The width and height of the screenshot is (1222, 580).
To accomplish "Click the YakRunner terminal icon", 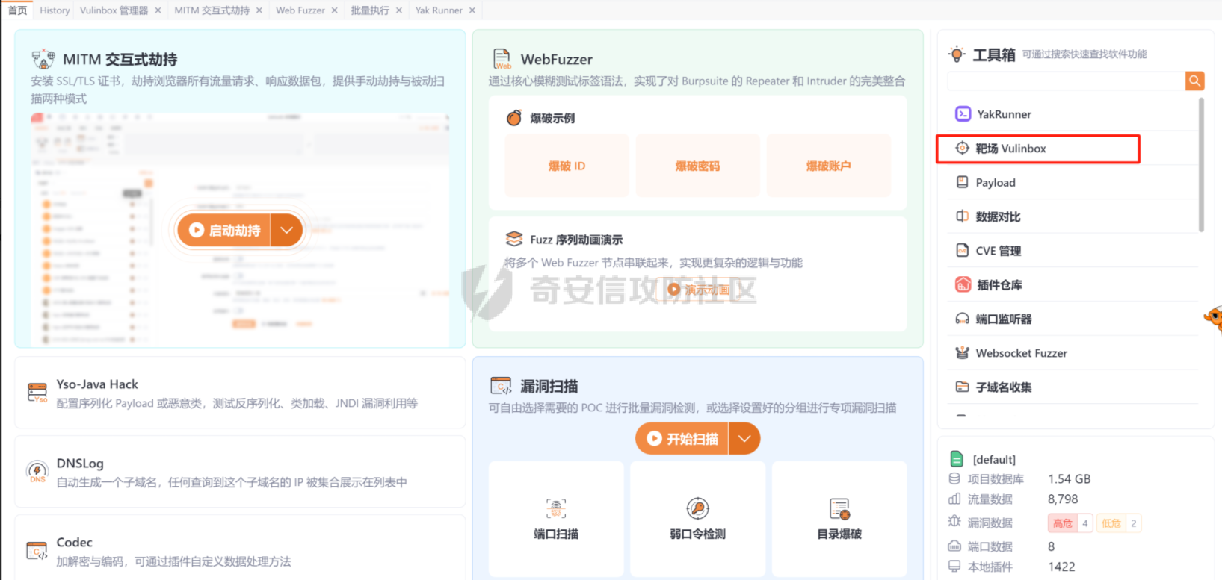I will pyautogui.click(x=963, y=114).
